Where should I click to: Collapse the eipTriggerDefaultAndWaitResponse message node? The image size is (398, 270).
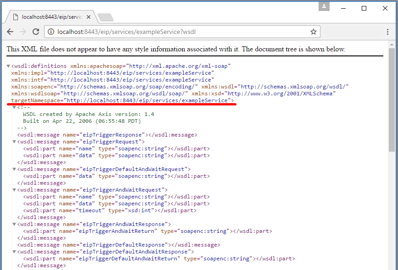15,252
